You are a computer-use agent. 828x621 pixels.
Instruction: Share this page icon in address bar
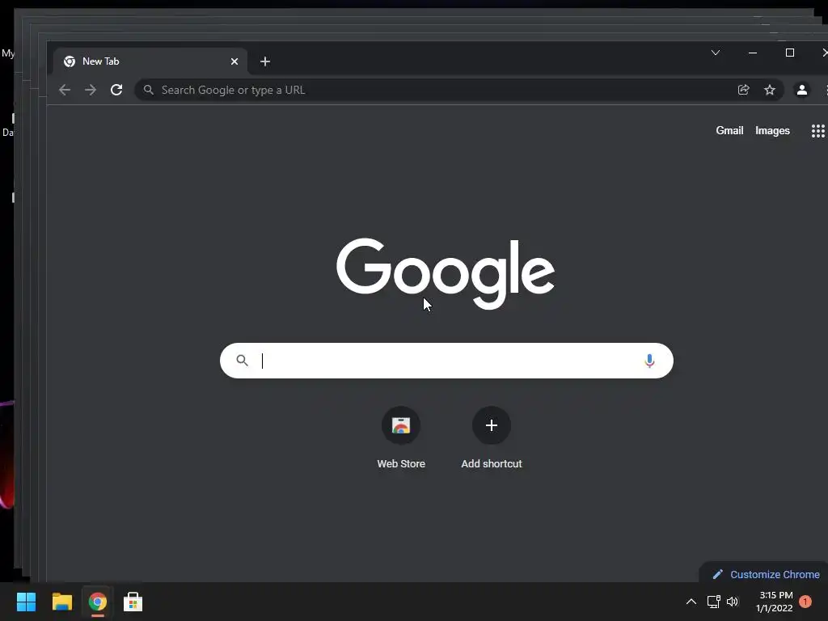tap(744, 90)
